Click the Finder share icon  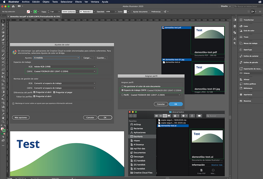pyautogui.click(x=192, y=116)
